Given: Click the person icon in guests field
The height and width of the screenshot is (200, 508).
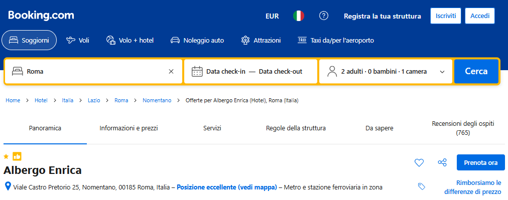Looking at the screenshot, I should point(332,71).
